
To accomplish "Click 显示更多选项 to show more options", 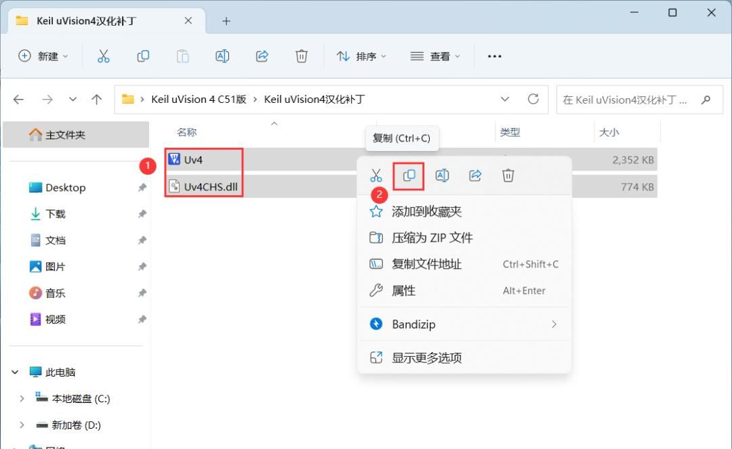I will point(428,357).
